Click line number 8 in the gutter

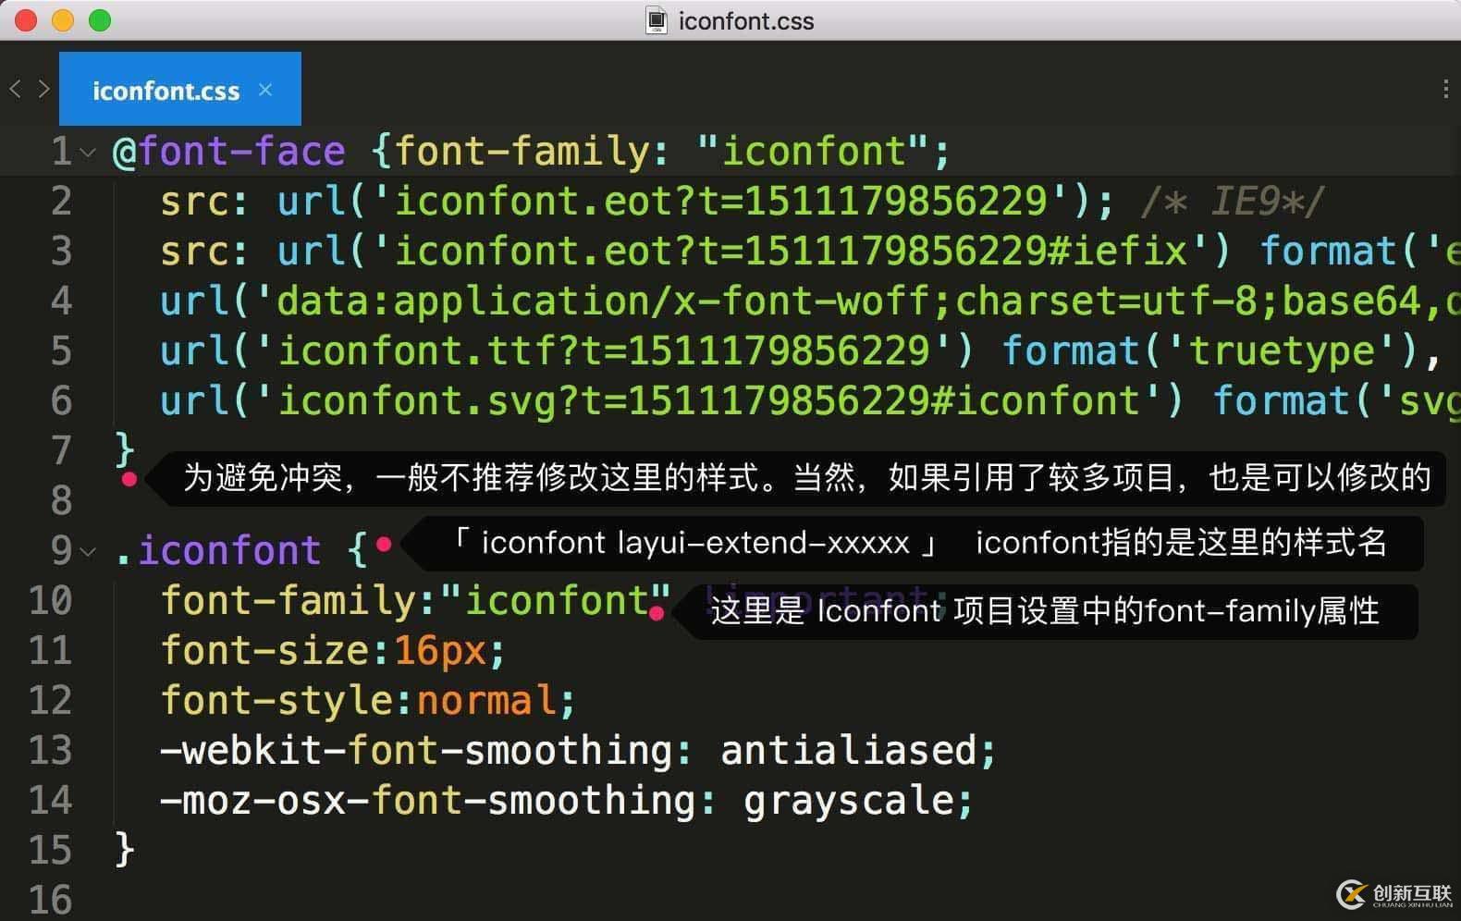(61, 500)
